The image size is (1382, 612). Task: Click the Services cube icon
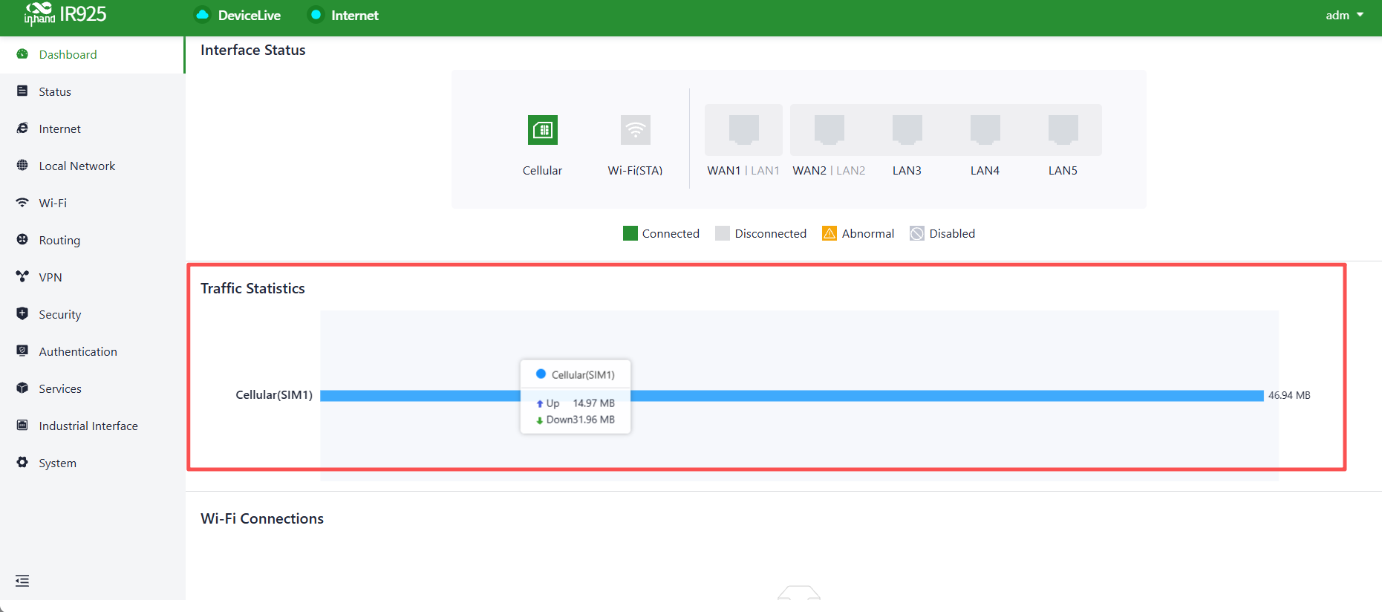click(22, 388)
